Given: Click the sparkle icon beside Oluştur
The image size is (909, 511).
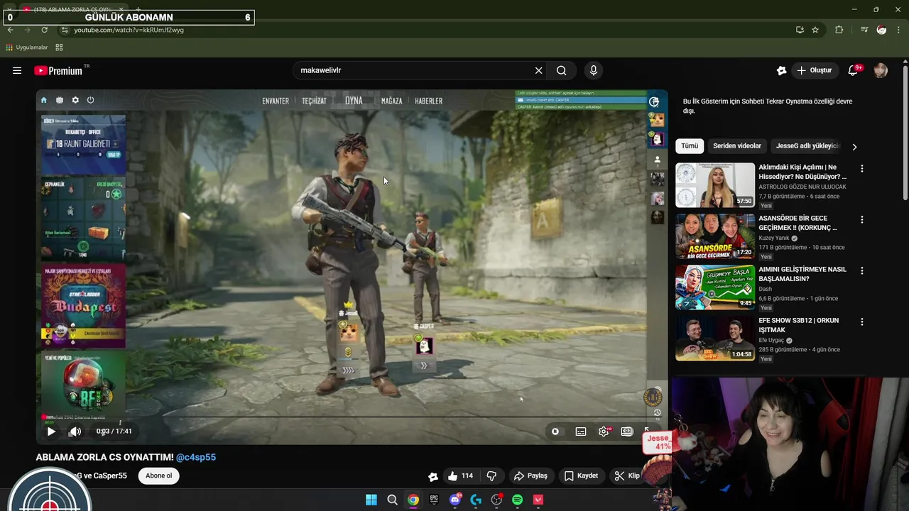Looking at the screenshot, I should [781, 70].
